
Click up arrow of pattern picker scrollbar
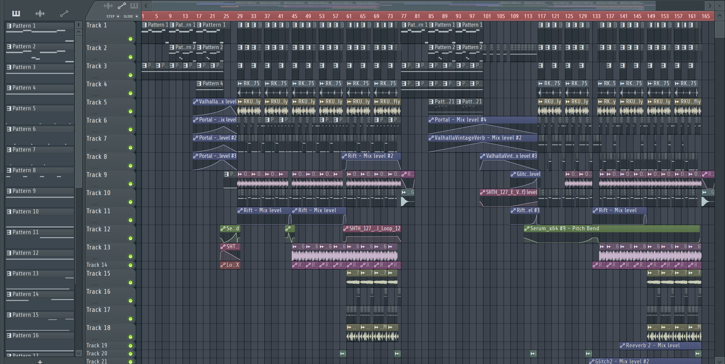coord(79,32)
